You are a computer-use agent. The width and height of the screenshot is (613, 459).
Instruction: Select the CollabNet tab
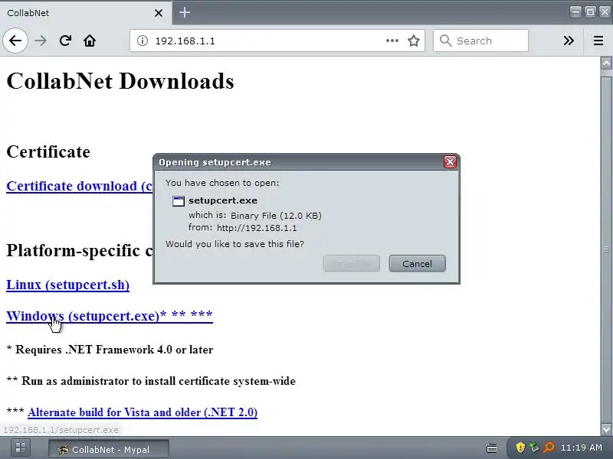click(85, 13)
